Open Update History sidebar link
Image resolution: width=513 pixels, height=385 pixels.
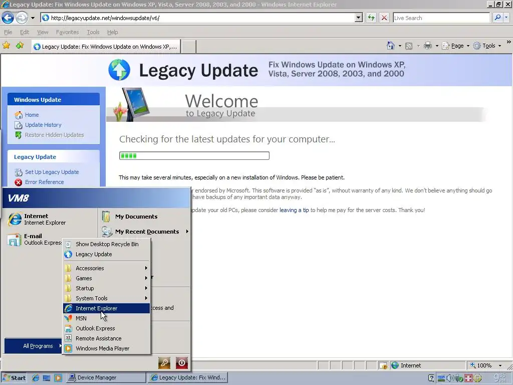coord(43,125)
